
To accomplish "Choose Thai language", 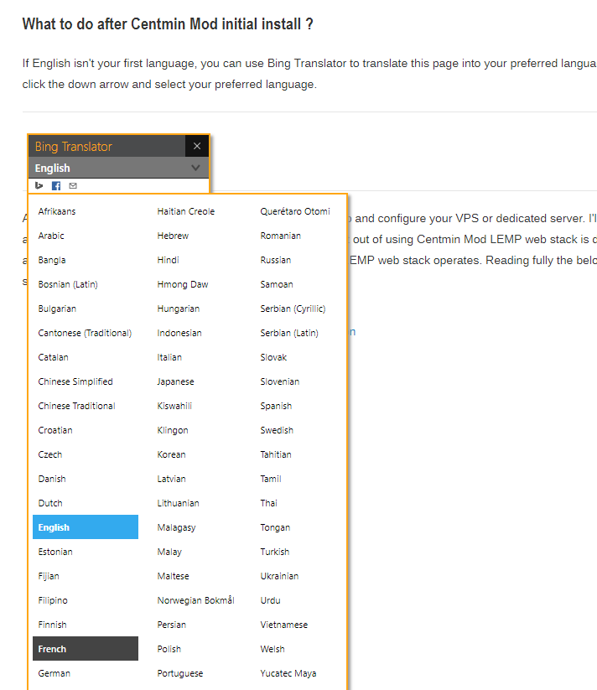I will pos(268,503).
